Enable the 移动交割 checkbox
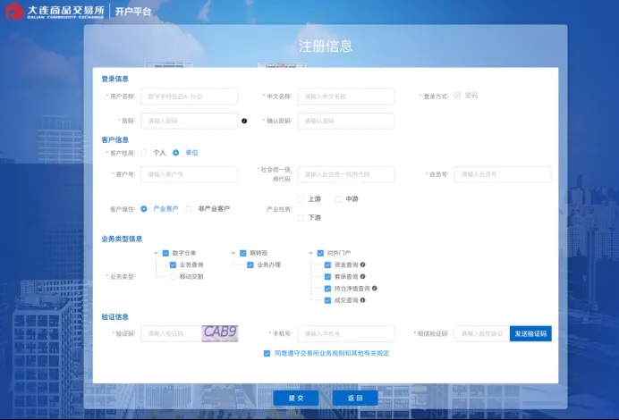 173,277
